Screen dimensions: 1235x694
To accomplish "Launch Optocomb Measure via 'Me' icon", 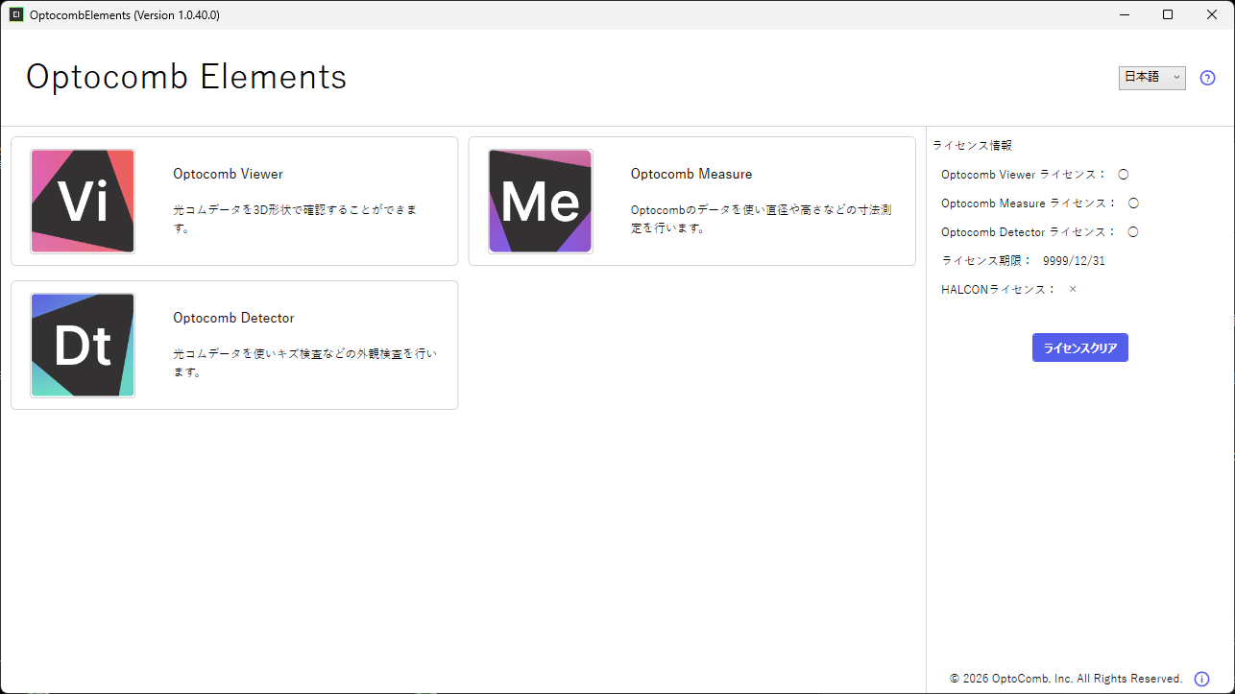I will (x=540, y=202).
